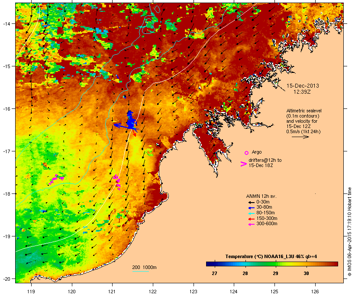Screen dimensions: 355x295
Task: Click the 12:39Z time label
Action: (302, 92)
